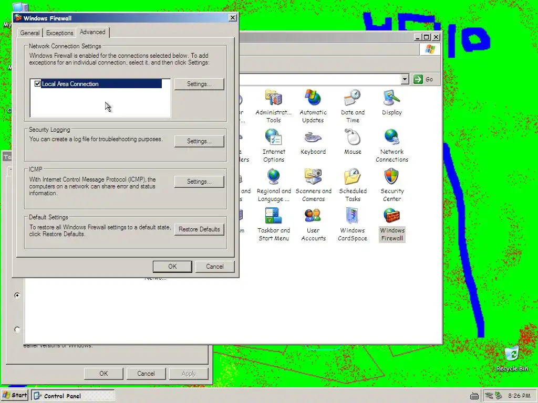This screenshot has height=403, width=538.
Task: Click the keyboard icon in system tray
Action: (474, 396)
